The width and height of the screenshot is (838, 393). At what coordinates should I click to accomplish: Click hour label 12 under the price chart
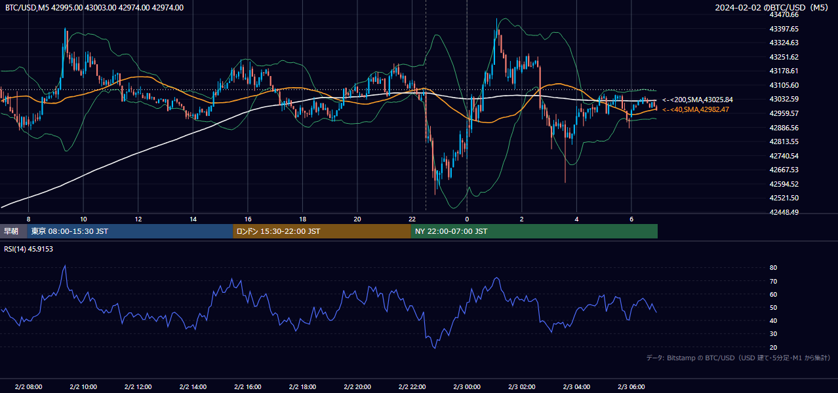[x=138, y=219]
